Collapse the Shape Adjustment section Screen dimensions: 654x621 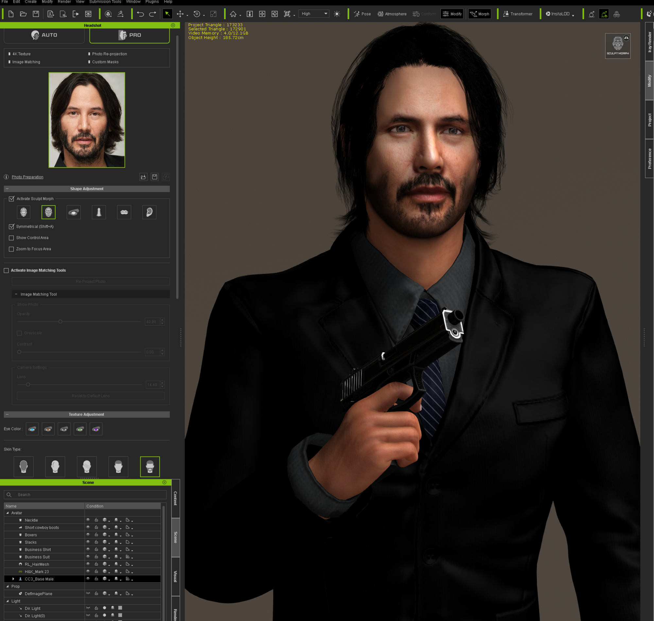click(7, 189)
